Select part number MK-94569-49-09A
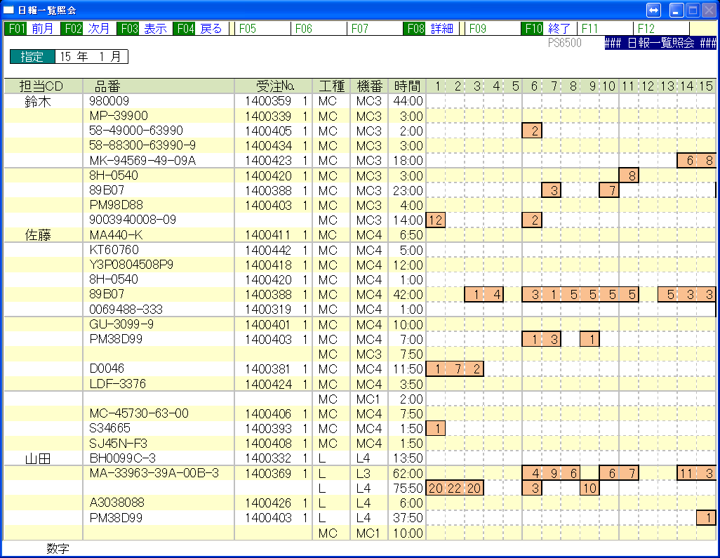Image resolution: width=720 pixels, height=558 pixels. pyautogui.click(x=142, y=161)
